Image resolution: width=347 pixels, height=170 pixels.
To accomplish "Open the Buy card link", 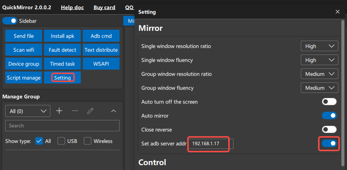I will tap(105, 8).
